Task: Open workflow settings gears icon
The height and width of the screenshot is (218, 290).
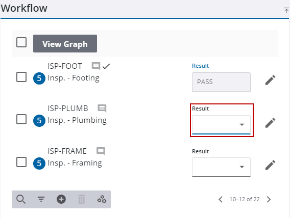Action: coord(102,199)
